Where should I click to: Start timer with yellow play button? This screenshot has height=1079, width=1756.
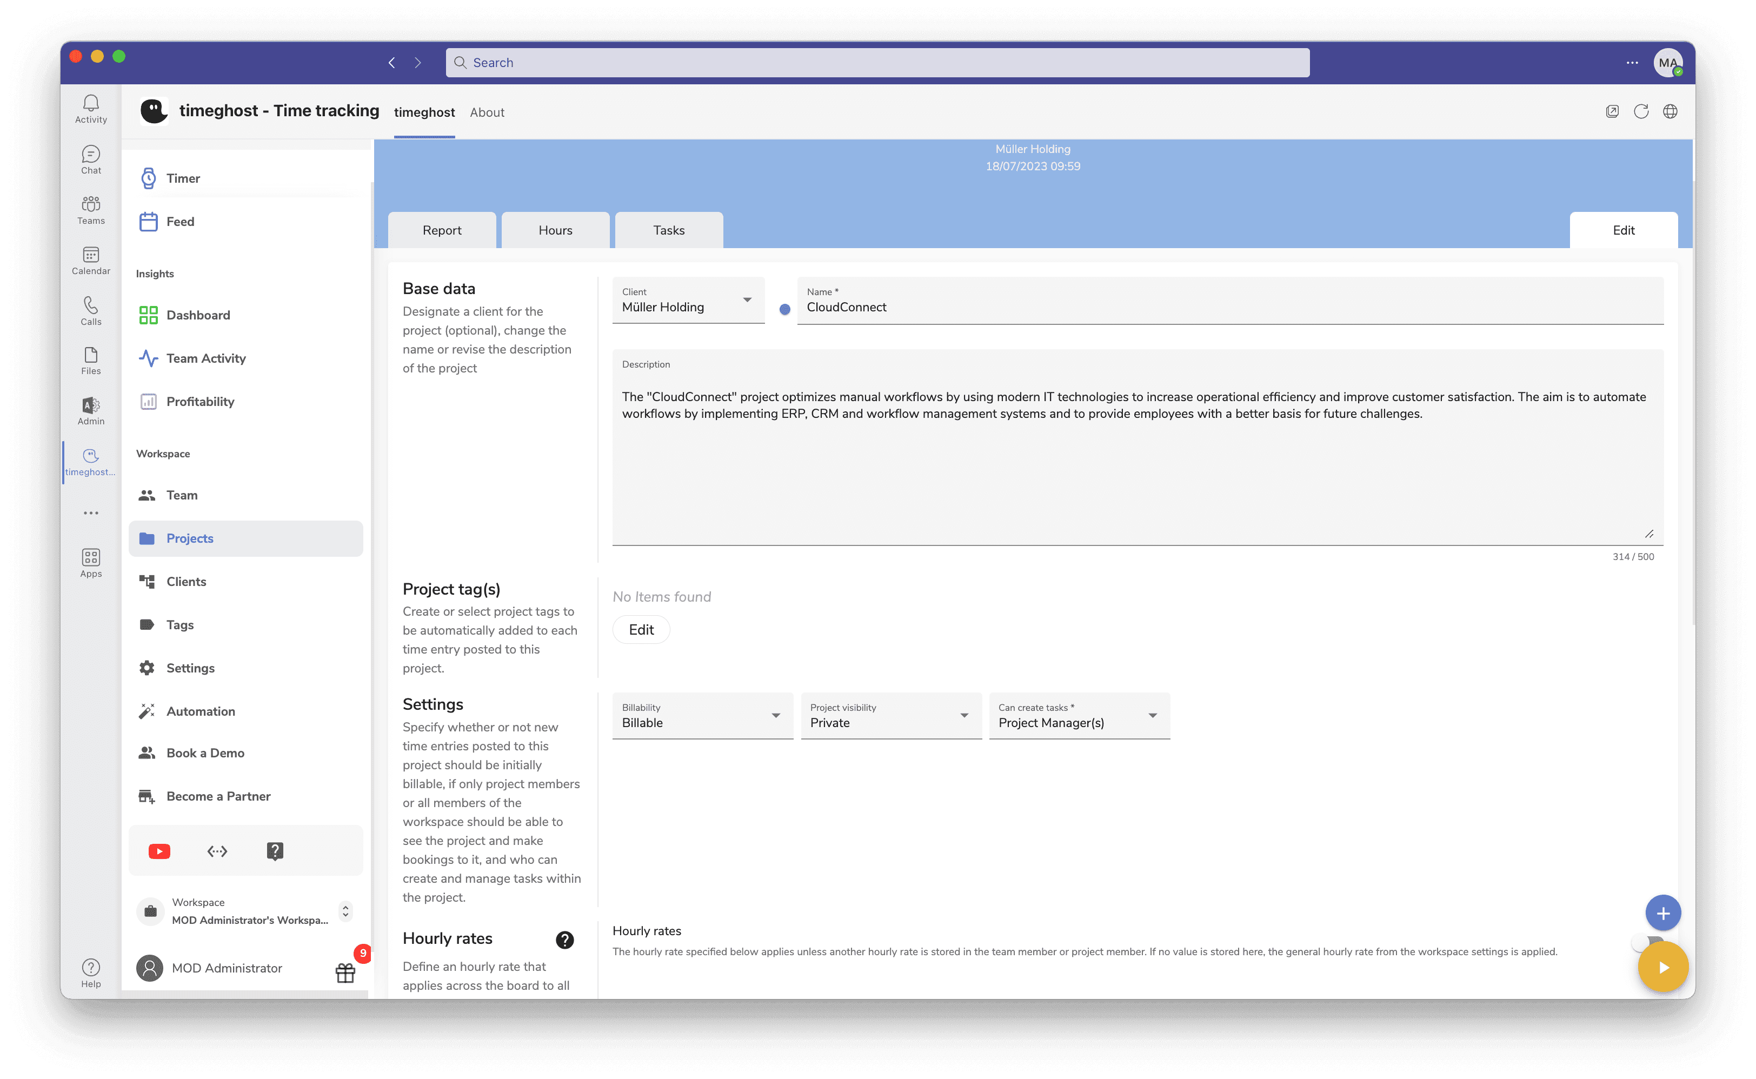[x=1662, y=967]
